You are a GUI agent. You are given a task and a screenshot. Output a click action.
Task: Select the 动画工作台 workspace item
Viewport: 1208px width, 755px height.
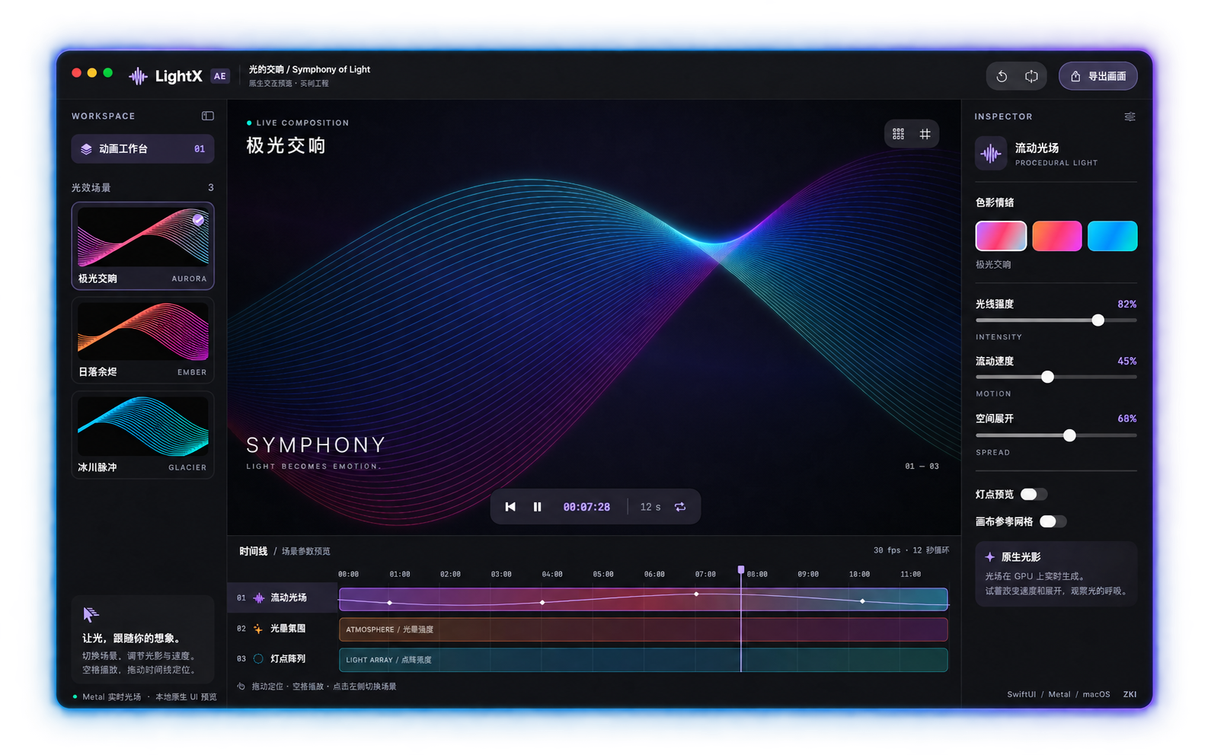(142, 149)
